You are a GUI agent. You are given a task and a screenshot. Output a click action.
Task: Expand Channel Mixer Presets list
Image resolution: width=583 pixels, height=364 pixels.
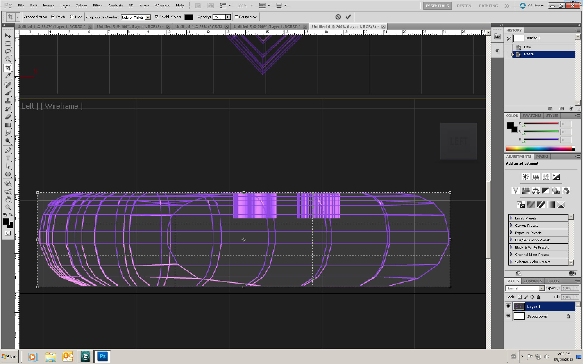pos(511,254)
